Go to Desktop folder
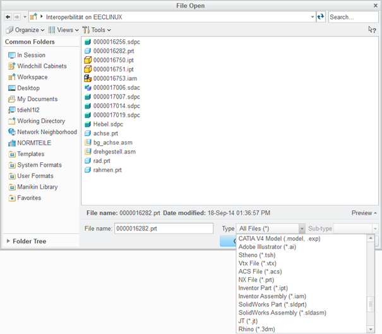This screenshot has width=382, height=334. [23, 88]
